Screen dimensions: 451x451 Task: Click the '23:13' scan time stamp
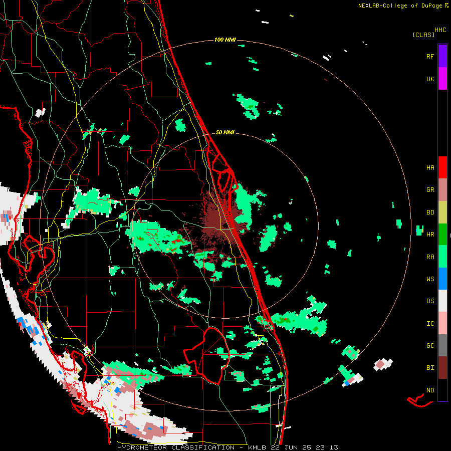(328, 447)
